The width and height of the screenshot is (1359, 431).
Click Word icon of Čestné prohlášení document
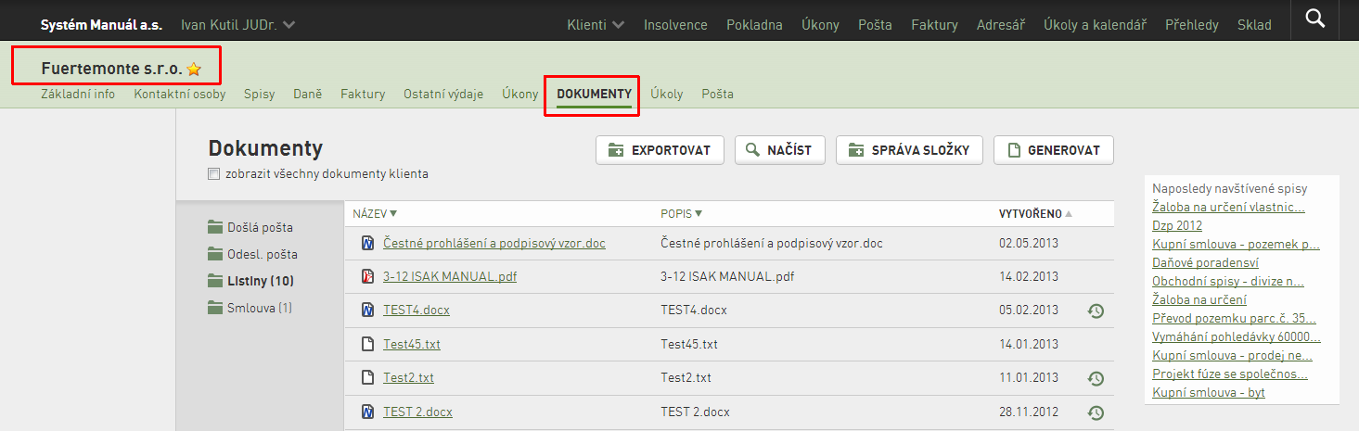click(x=367, y=243)
